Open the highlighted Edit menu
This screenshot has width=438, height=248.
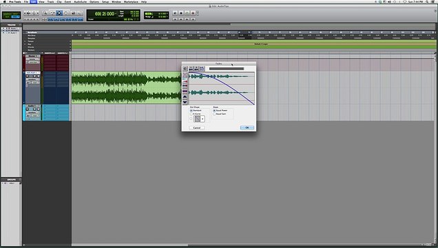tap(34, 1)
